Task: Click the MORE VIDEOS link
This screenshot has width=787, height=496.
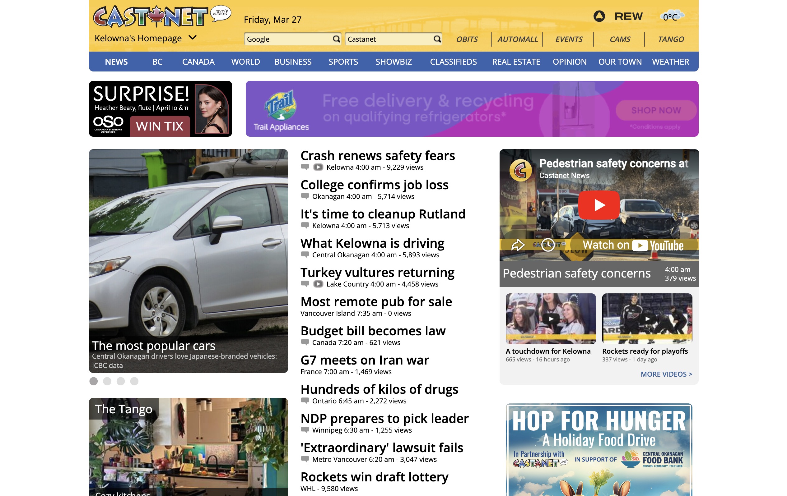Action: [666, 374]
